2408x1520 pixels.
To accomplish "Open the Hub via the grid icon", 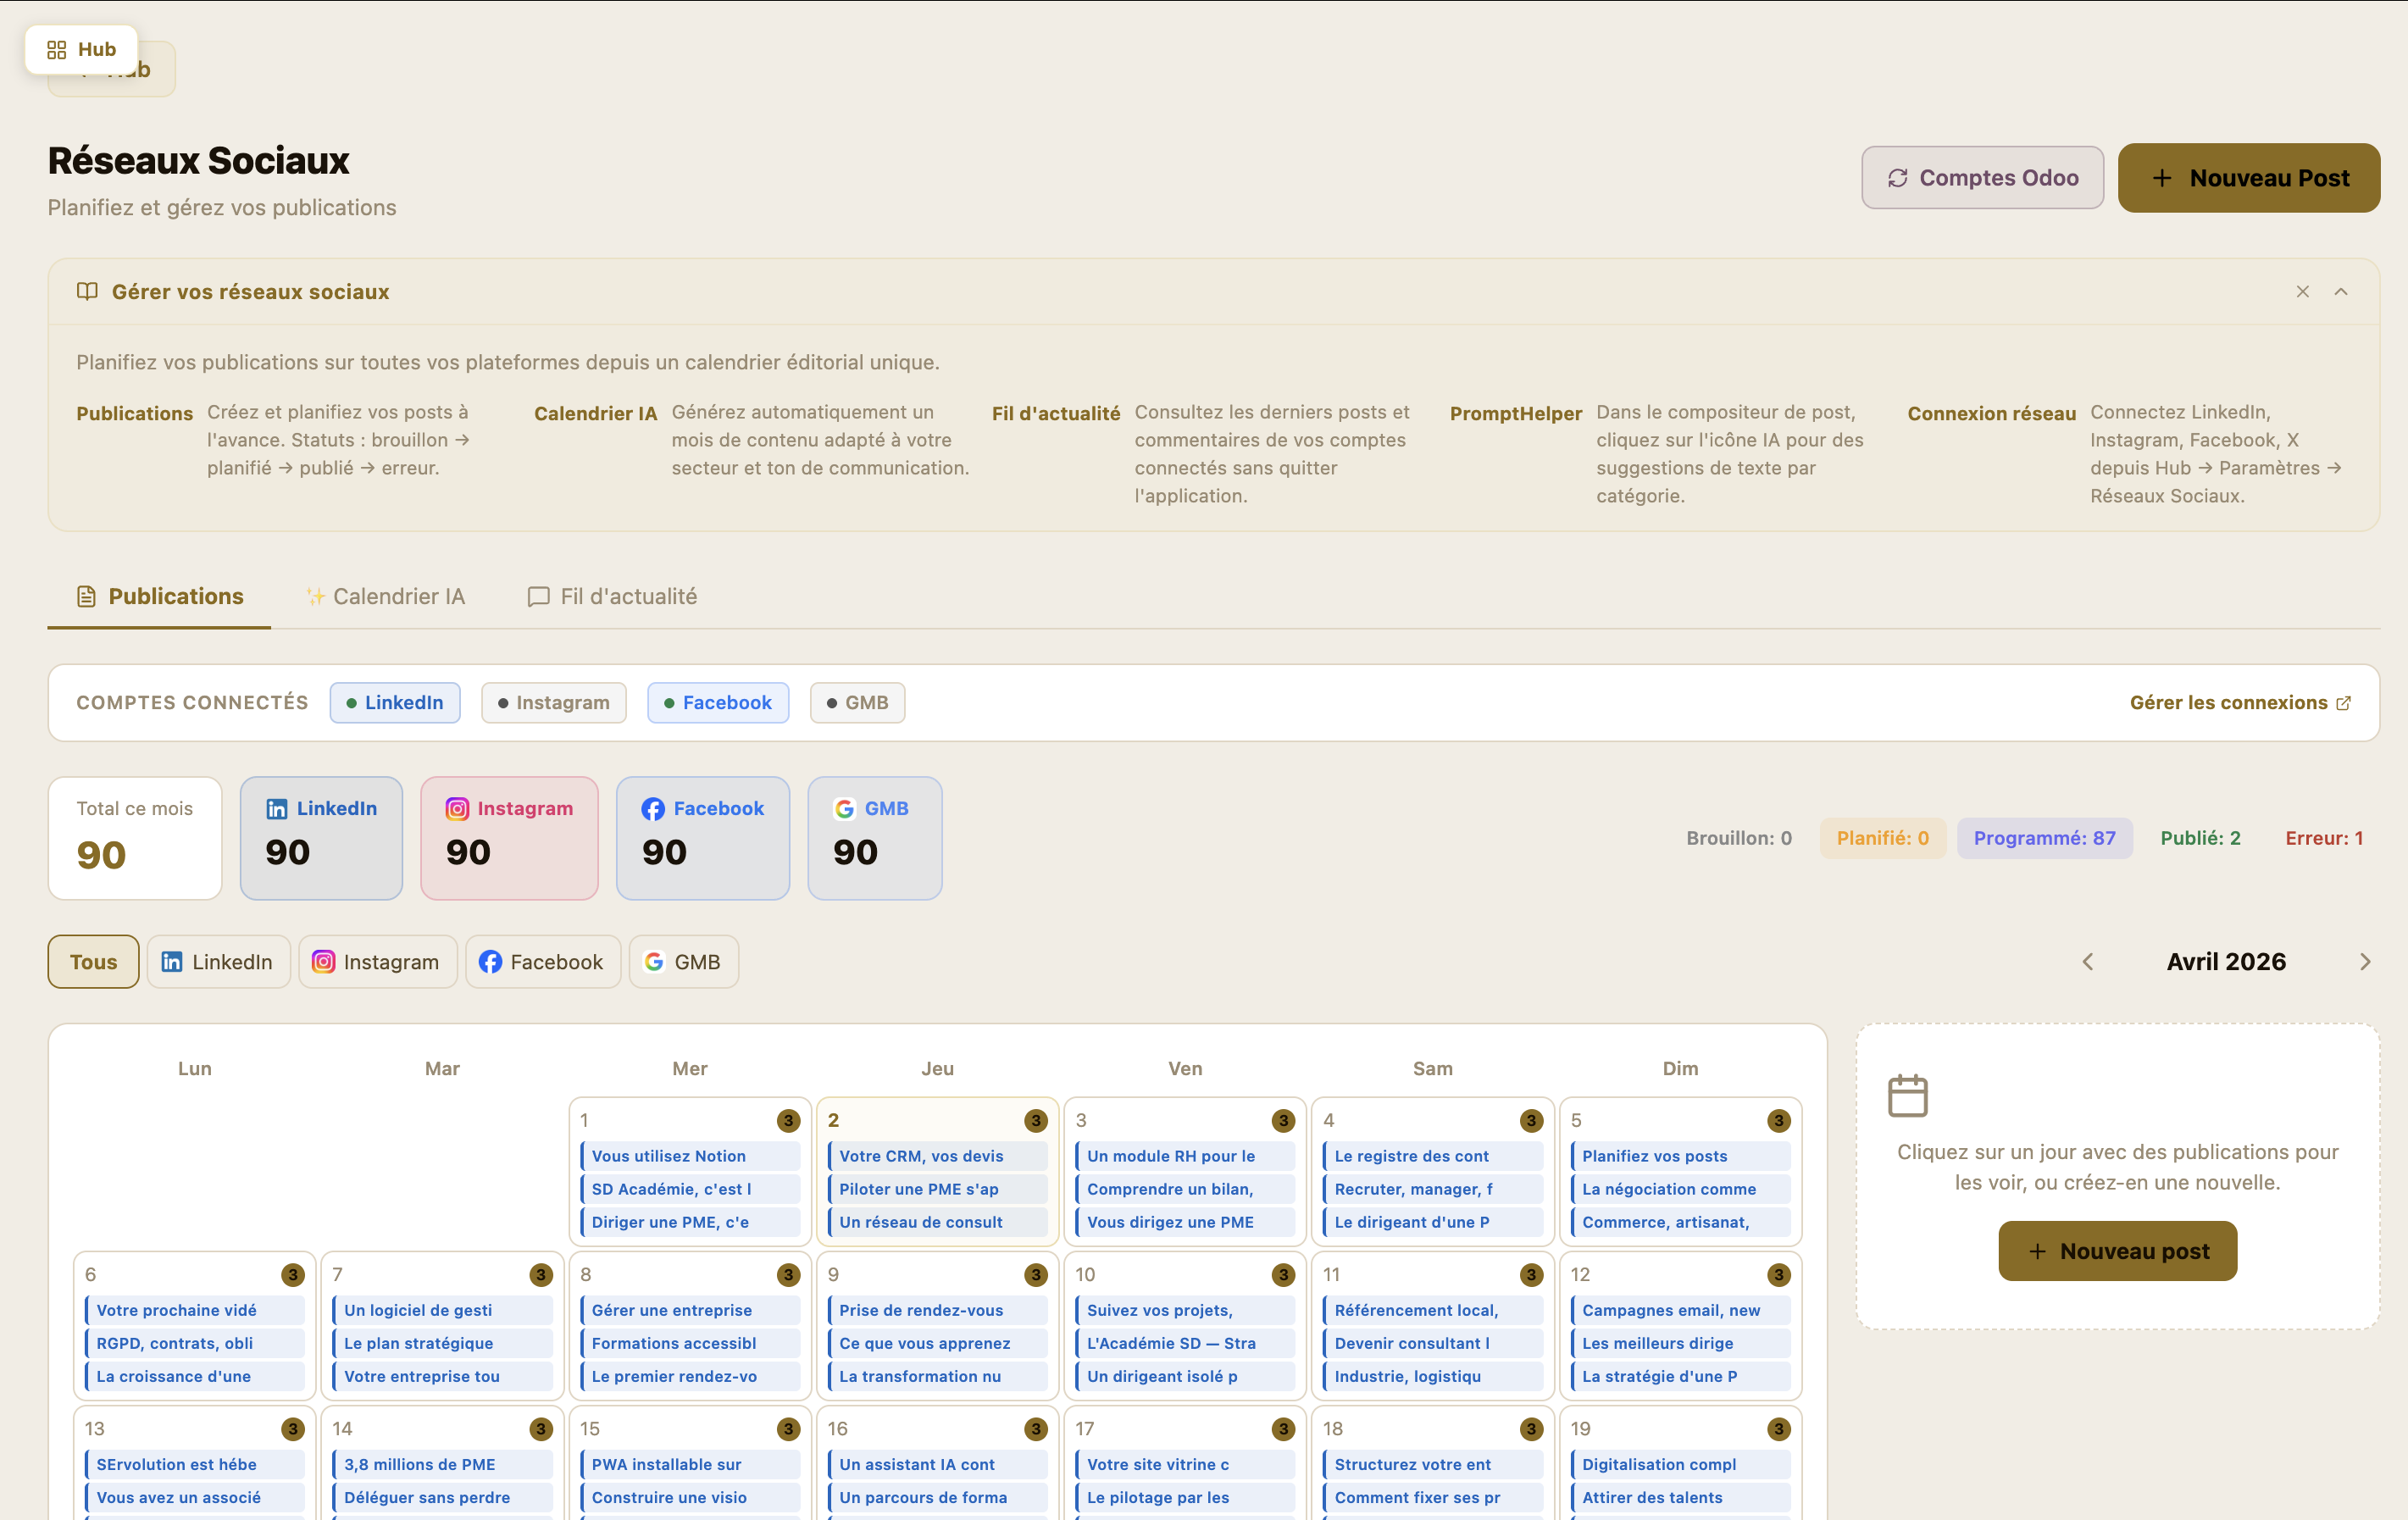I will [x=57, y=49].
